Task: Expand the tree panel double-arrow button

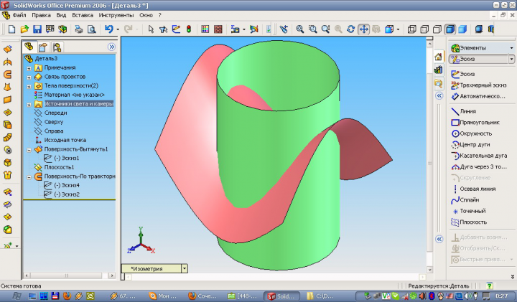Action: [x=111, y=47]
